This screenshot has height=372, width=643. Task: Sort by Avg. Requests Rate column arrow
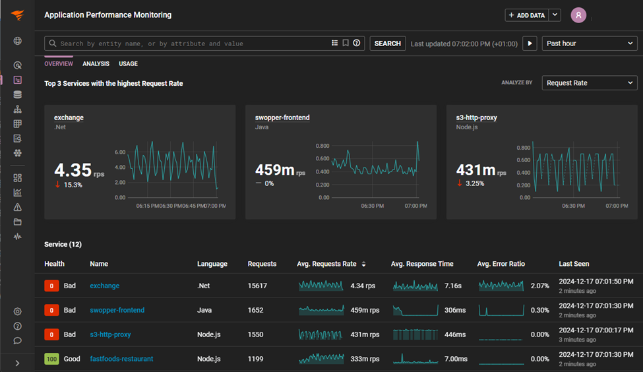(x=364, y=264)
